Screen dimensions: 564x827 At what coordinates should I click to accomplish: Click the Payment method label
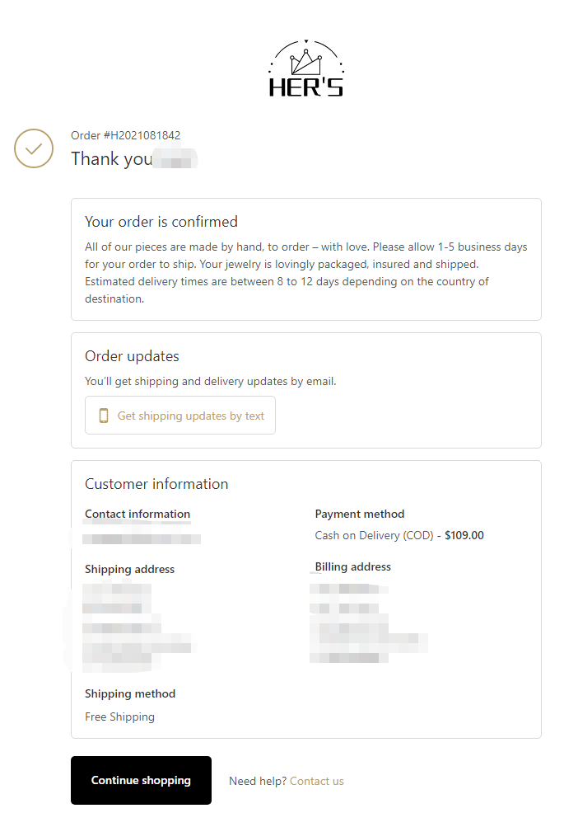tap(360, 514)
